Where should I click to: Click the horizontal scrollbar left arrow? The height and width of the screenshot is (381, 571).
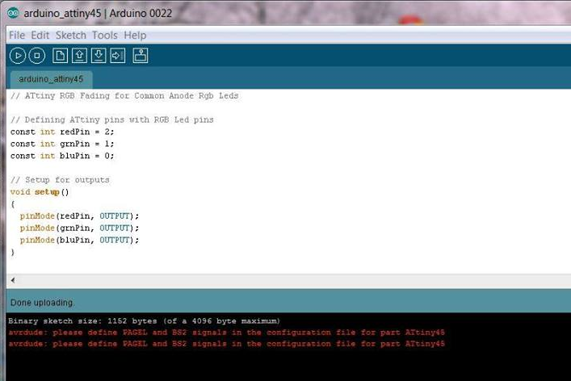click(x=13, y=280)
